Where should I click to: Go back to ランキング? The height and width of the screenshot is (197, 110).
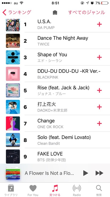tap(17, 13)
